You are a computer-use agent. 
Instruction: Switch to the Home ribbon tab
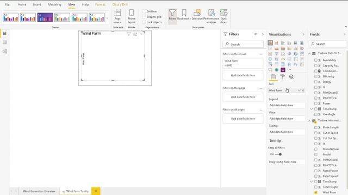pos(22,4)
